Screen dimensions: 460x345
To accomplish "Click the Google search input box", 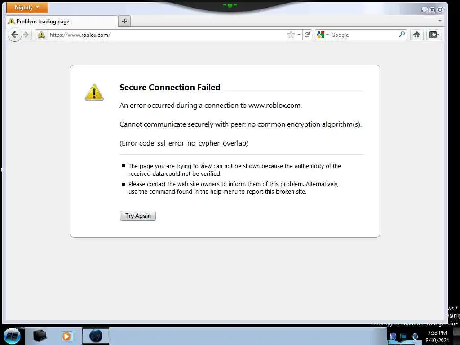I will tap(364, 35).
